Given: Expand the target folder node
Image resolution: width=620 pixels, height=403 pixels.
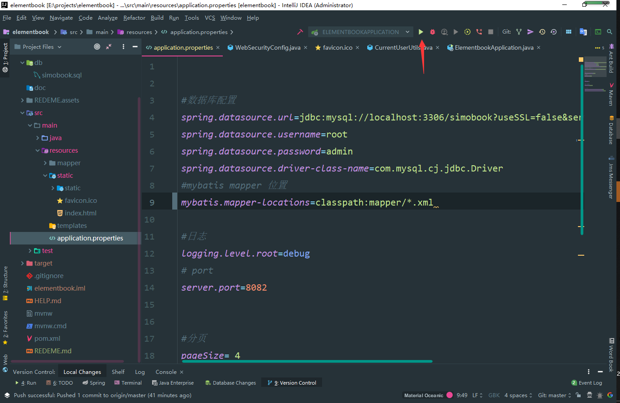Looking at the screenshot, I should point(22,263).
